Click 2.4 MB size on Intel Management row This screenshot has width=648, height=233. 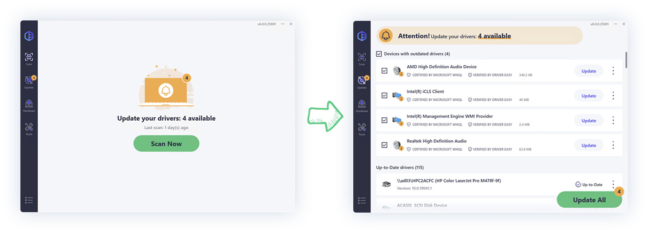pyautogui.click(x=524, y=125)
